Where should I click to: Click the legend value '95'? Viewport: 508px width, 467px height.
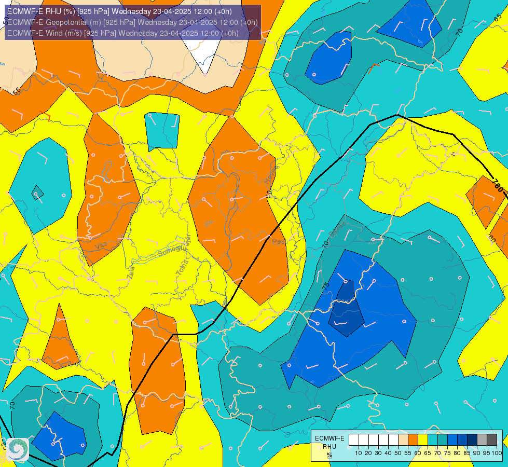[487, 453]
